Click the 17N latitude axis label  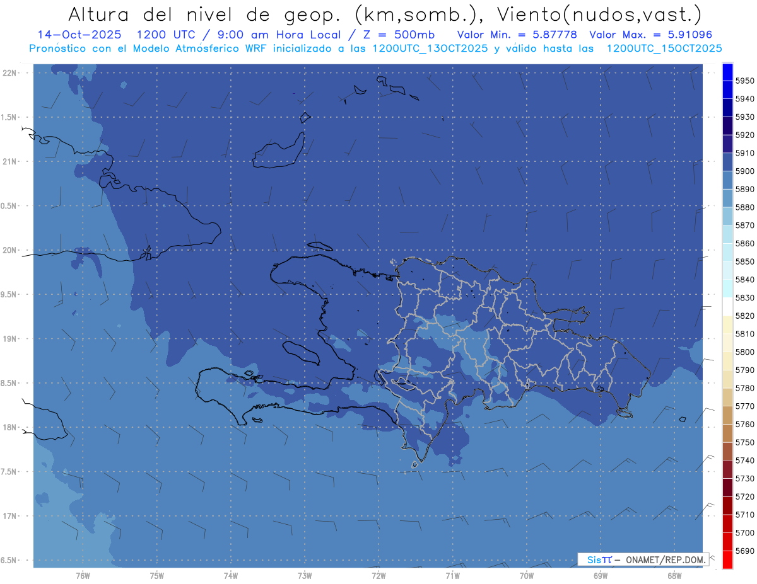11,516
